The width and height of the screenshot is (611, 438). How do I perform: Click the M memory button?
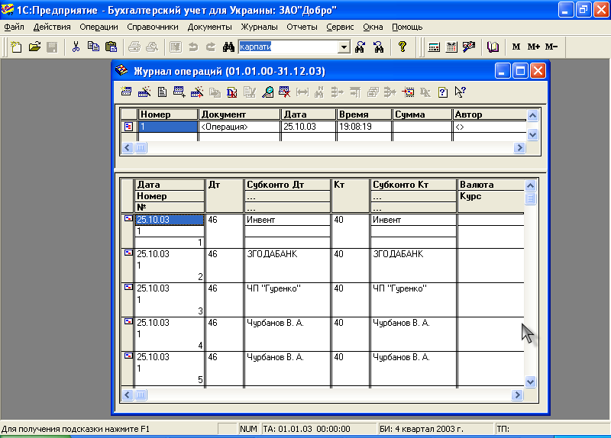(516, 47)
